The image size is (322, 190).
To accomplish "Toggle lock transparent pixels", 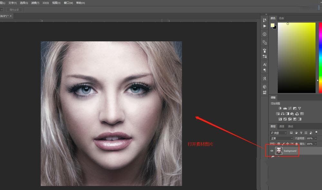I will [x=279, y=144].
